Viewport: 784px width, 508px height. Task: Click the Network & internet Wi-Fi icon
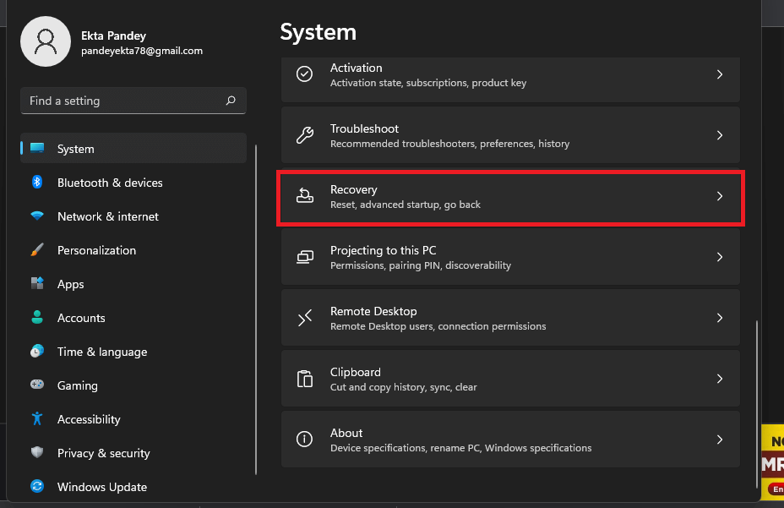(37, 216)
